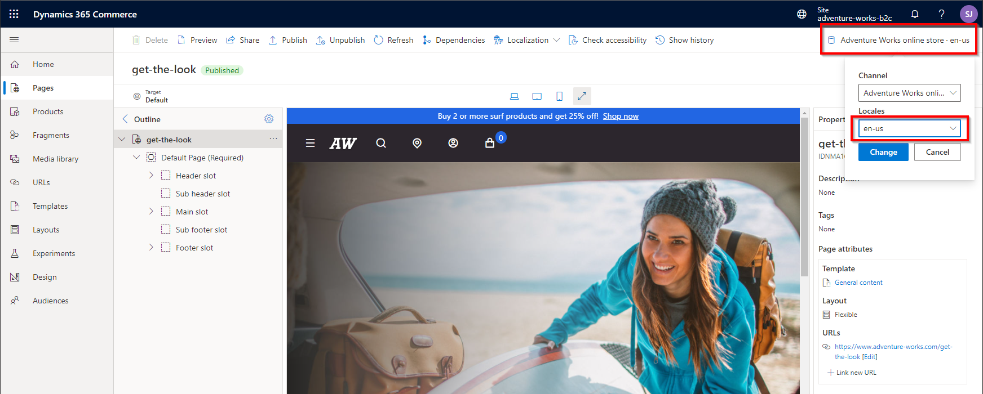Select Sub header slot in outline

point(203,194)
